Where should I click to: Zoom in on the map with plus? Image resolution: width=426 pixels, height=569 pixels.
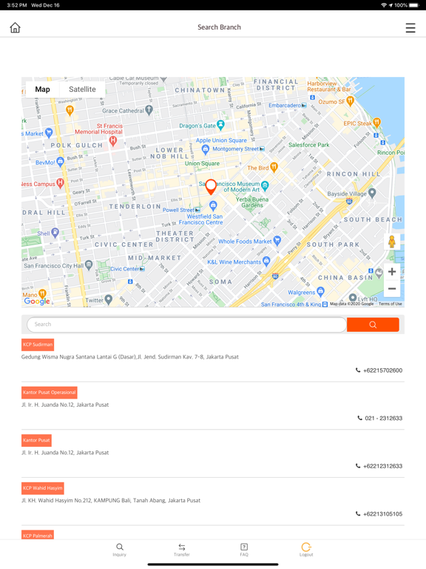[x=392, y=271]
